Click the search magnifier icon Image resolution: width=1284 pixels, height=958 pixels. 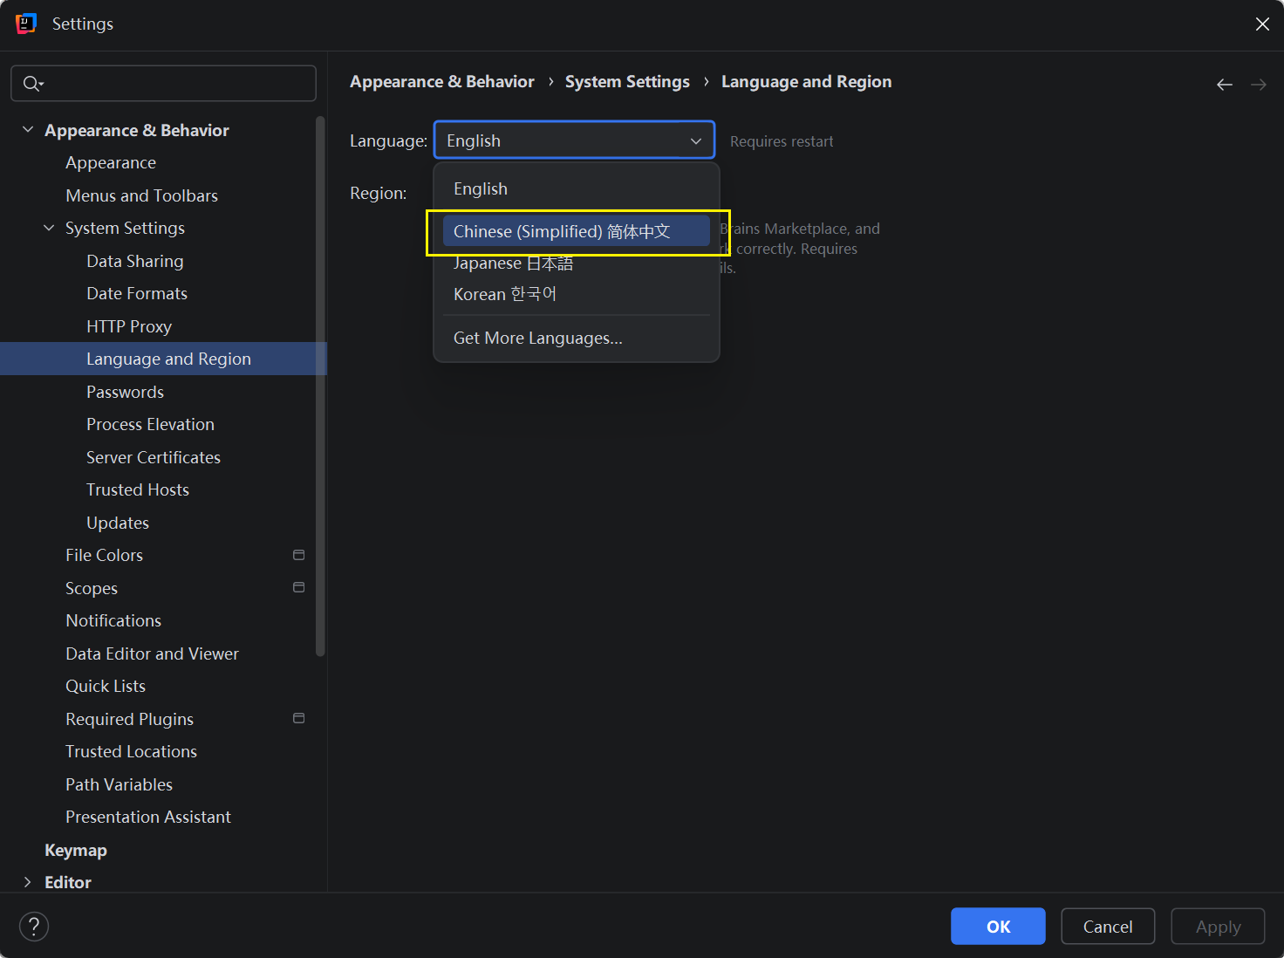(32, 84)
